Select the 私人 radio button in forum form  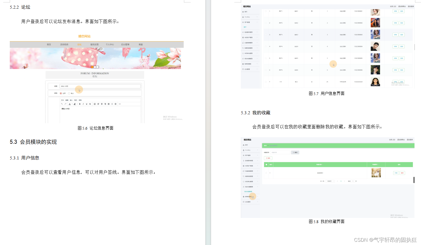point(69,93)
